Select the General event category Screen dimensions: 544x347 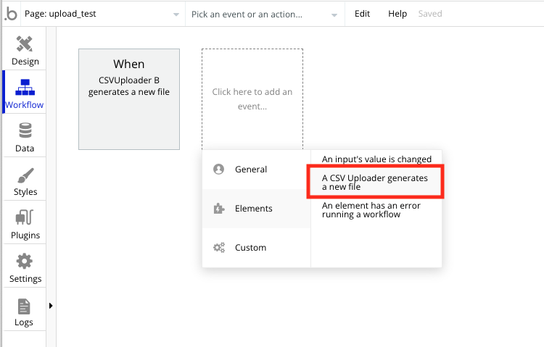256,170
